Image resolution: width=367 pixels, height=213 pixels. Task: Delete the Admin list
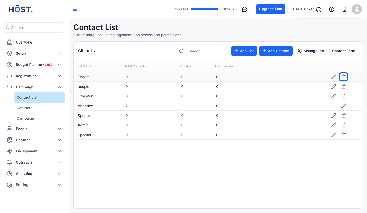(344, 125)
